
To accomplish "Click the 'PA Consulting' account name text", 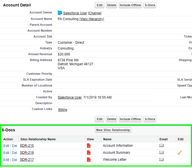I will 68,19.
